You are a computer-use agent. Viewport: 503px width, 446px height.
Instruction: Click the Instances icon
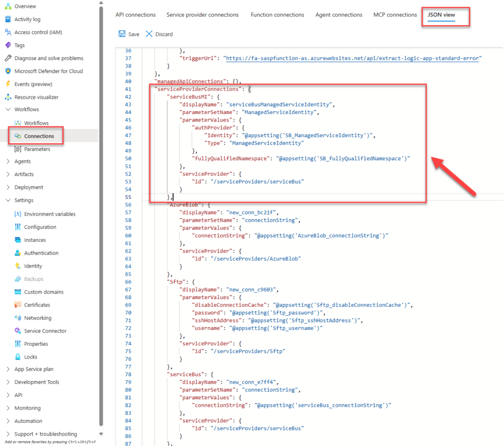click(x=18, y=240)
